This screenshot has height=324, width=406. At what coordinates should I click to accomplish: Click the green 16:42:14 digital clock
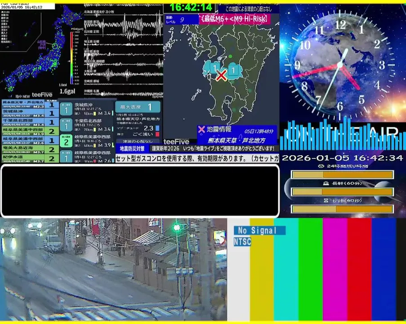(192, 8)
